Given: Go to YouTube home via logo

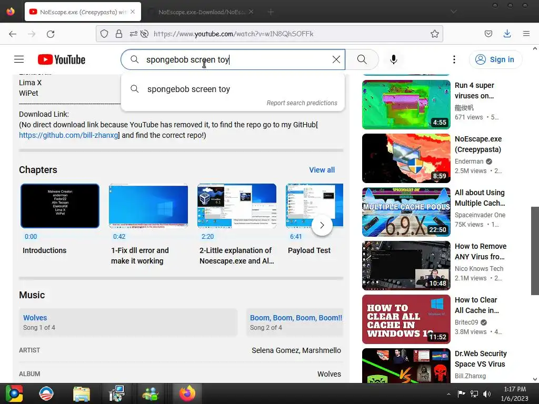Looking at the screenshot, I should click(x=62, y=59).
